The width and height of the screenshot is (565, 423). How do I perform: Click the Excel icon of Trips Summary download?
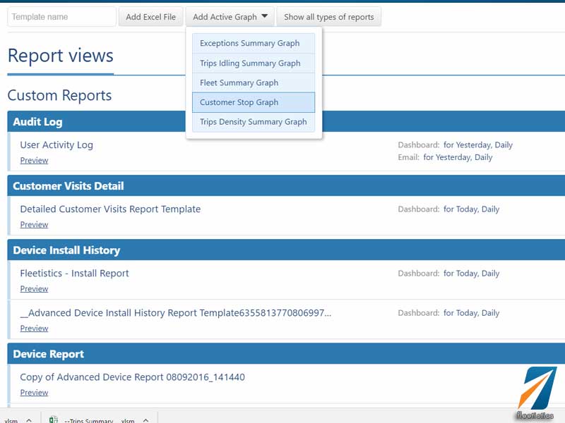[54, 419]
